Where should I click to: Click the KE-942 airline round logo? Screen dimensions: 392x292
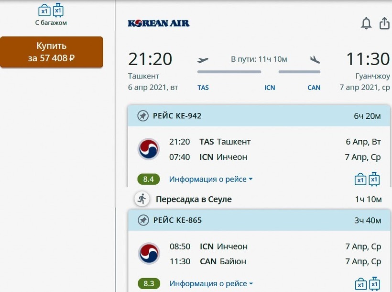(149, 149)
